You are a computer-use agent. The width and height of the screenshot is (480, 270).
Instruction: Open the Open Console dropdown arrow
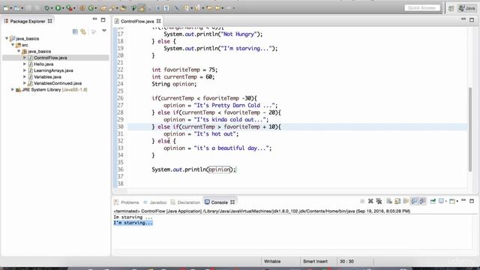point(457,202)
